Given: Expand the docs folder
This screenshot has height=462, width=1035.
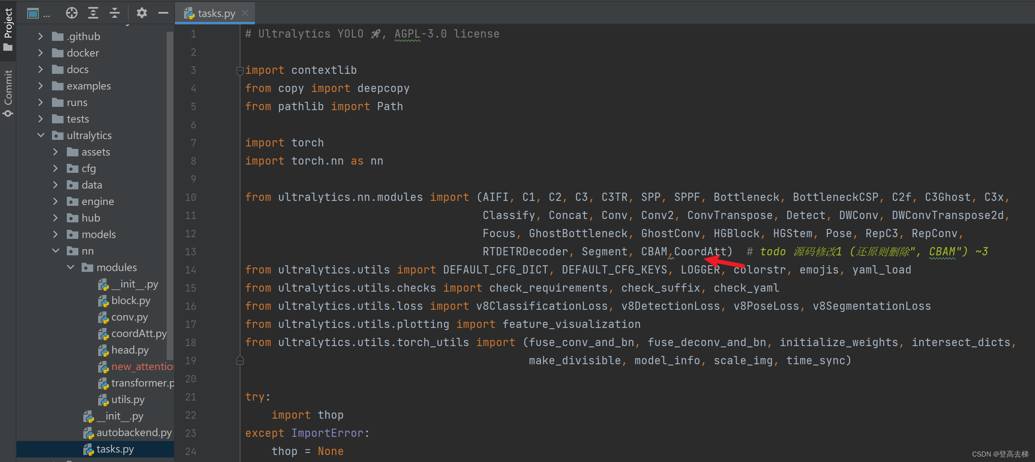Looking at the screenshot, I should pos(40,69).
